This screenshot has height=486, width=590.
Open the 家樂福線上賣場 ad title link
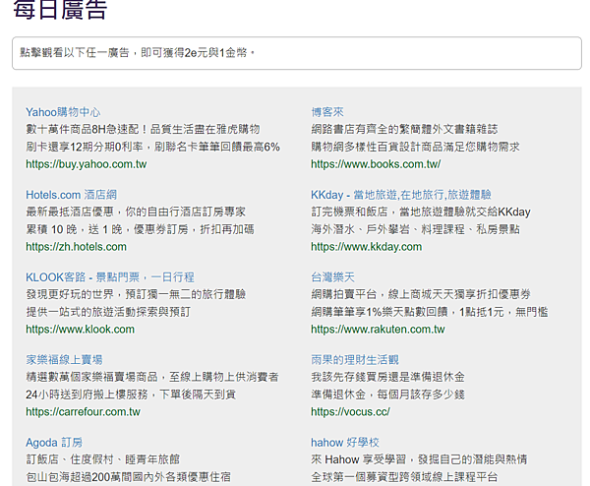pos(64,360)
